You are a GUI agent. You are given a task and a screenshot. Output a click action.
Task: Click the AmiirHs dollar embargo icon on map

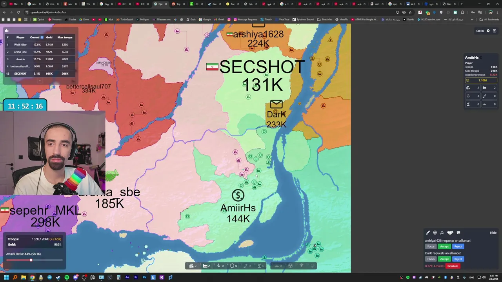[238, 195]
